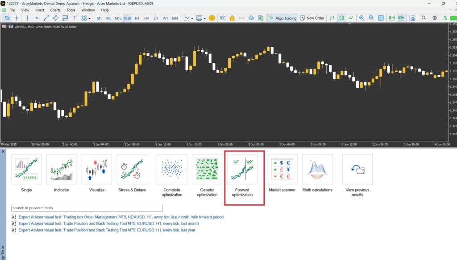Start a Genetic optimization test
The height and width of the screenshot is (260, 457).
(207, 169)
